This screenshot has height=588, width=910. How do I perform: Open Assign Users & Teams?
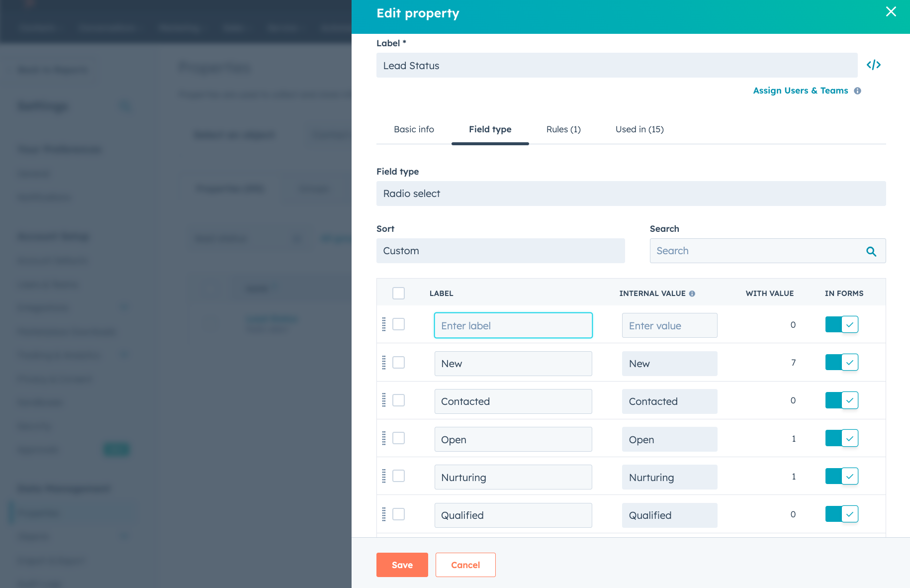(x=800, y=91)
